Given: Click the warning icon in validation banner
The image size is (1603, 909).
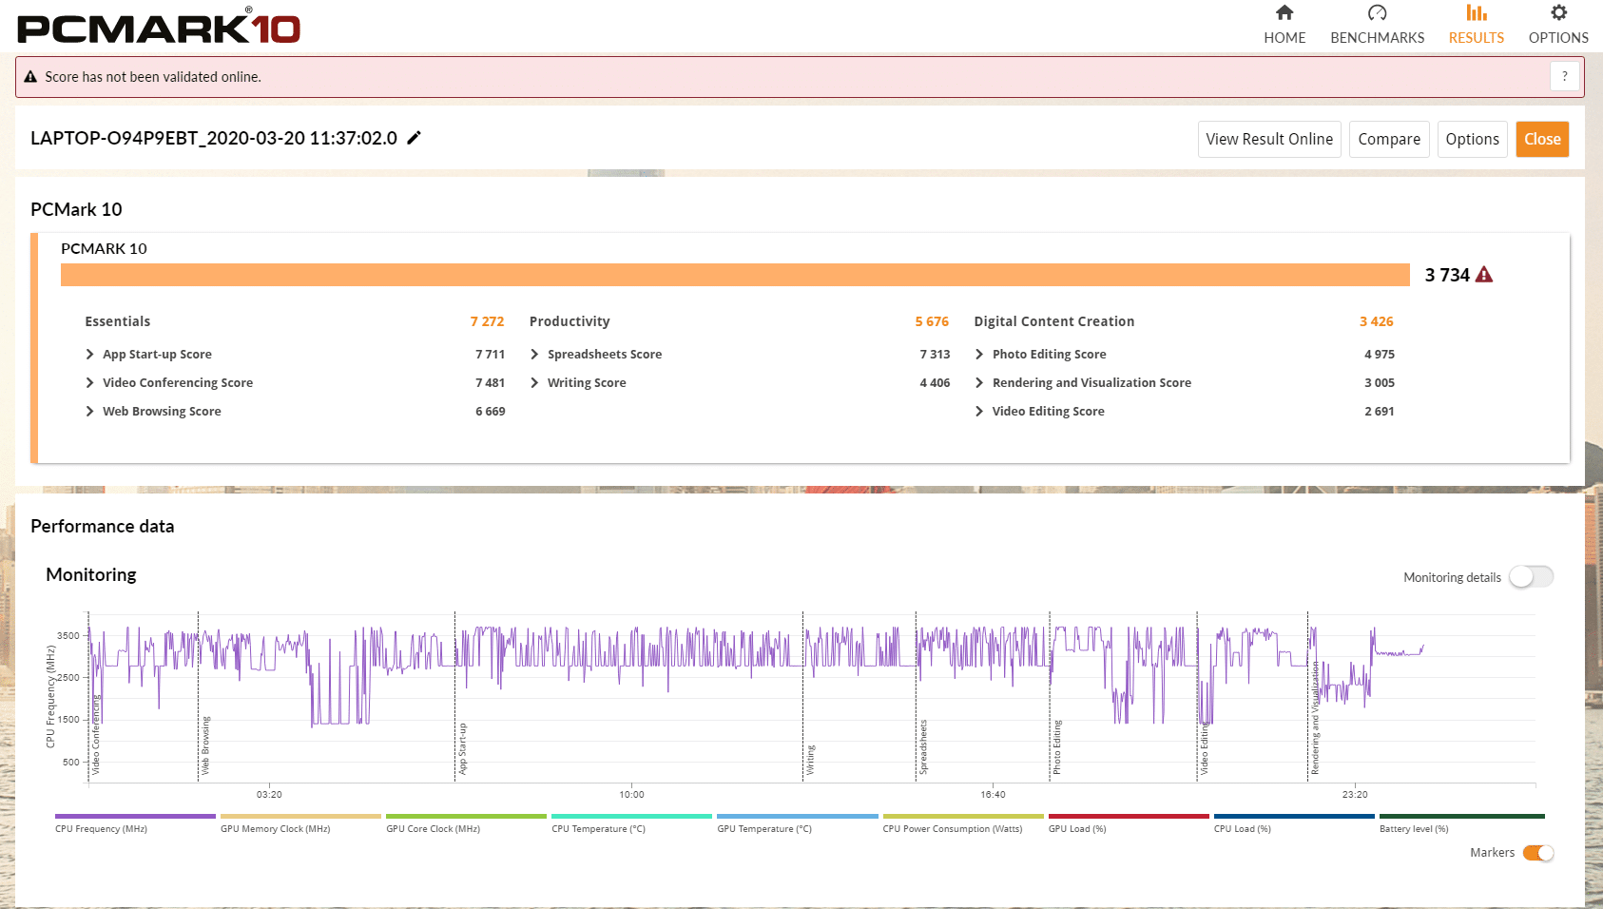Looking at the screenshot, I should [x=30, y=77].
